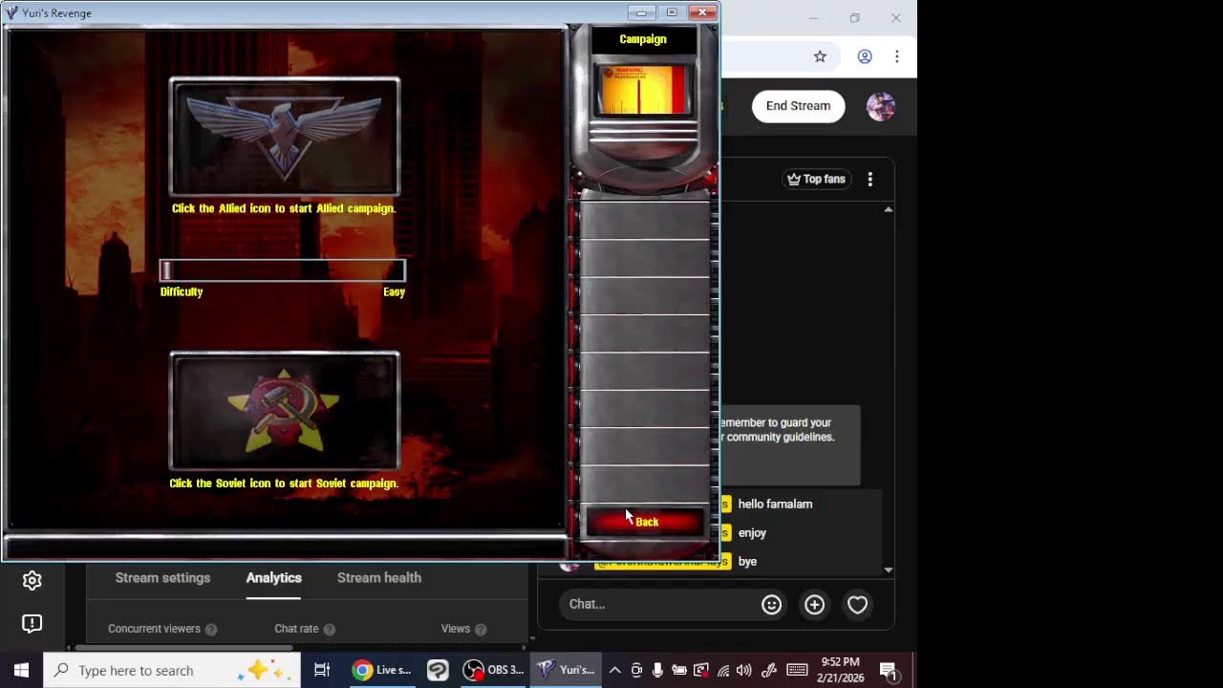Screen dimensions: 1223x688
Task: Open the taskbar clock and date
Action: pos(840,670)
